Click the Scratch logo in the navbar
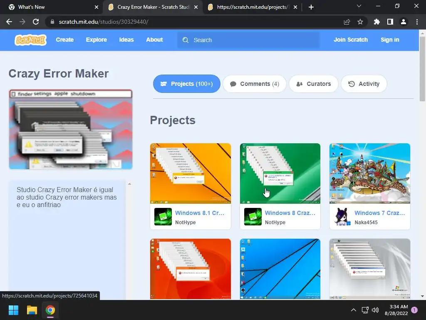The height and width of the screenshot is (320, 426). click(30, 40)
